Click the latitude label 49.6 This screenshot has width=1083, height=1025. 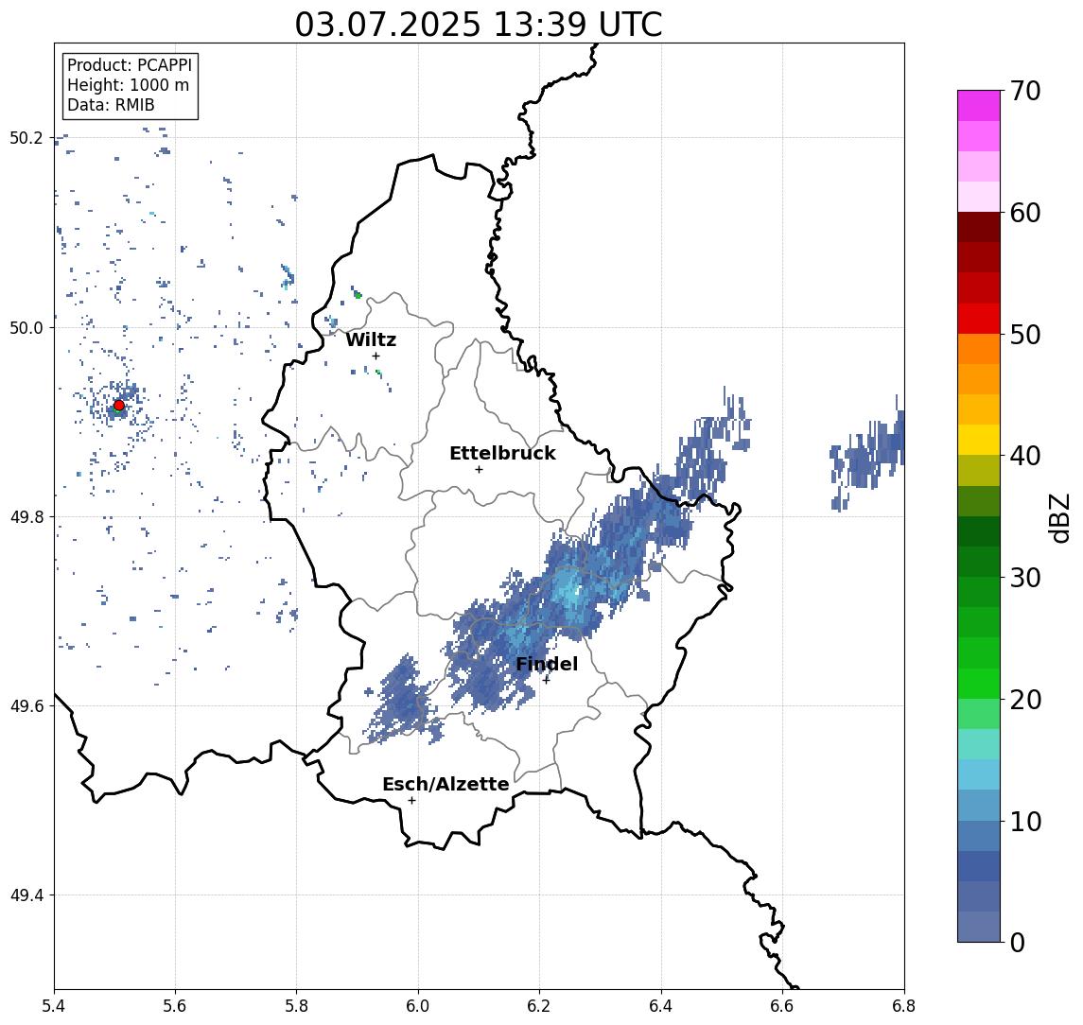pos(26,706)
